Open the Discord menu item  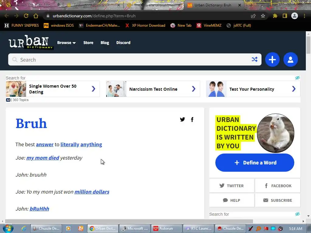coord(123,42)
